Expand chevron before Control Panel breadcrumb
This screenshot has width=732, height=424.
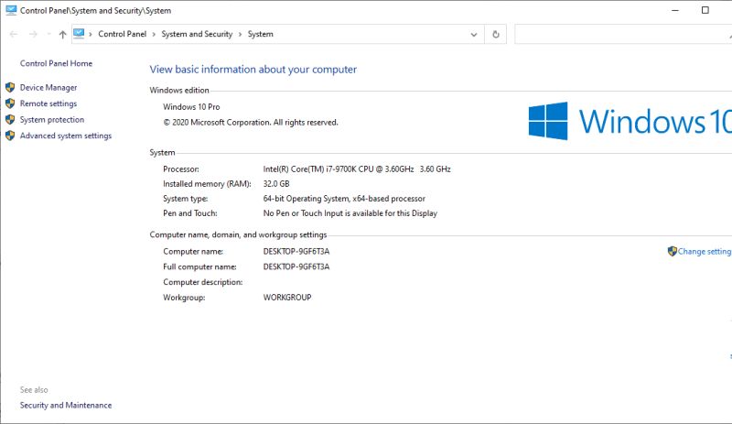click(90, 34)
